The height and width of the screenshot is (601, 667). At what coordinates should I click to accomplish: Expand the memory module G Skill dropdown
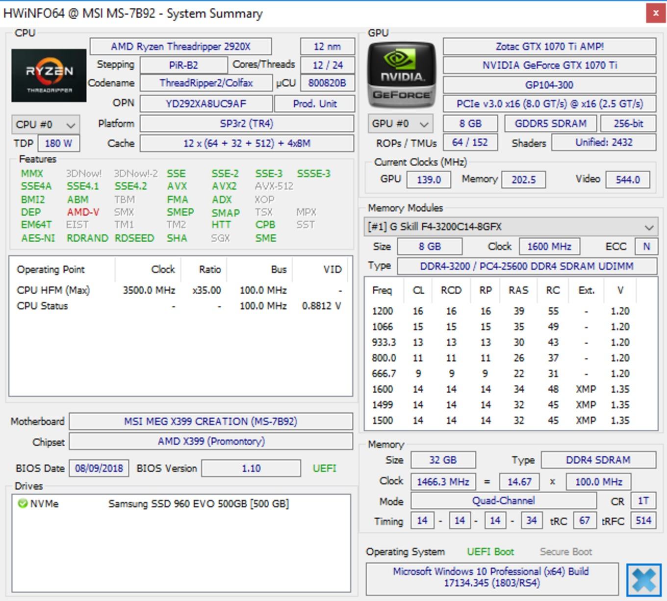(x=510, y=227)
